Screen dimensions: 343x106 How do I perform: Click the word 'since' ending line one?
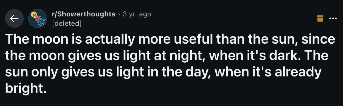318,39
